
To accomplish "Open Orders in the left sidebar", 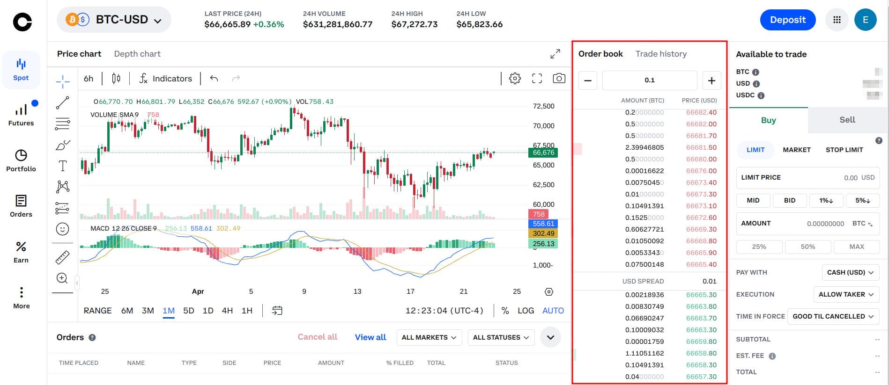I will point(21,206).
